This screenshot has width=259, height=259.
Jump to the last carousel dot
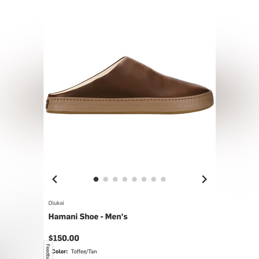pos(163,179)
